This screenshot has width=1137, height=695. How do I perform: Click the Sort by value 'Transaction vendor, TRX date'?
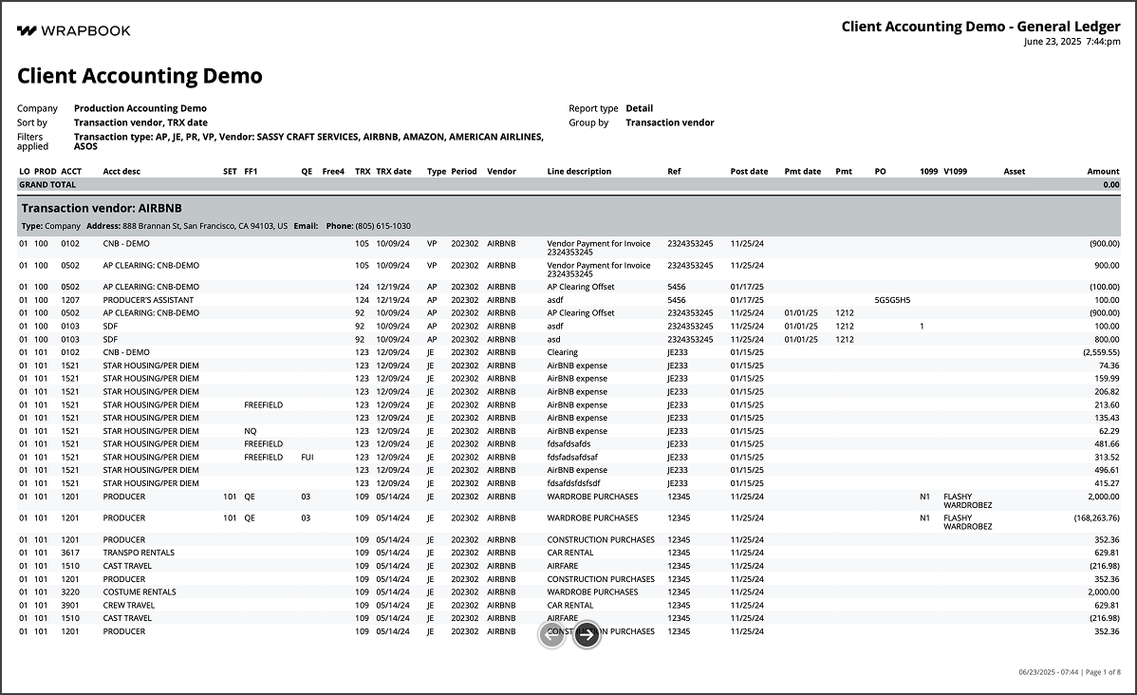coord(140,122)
